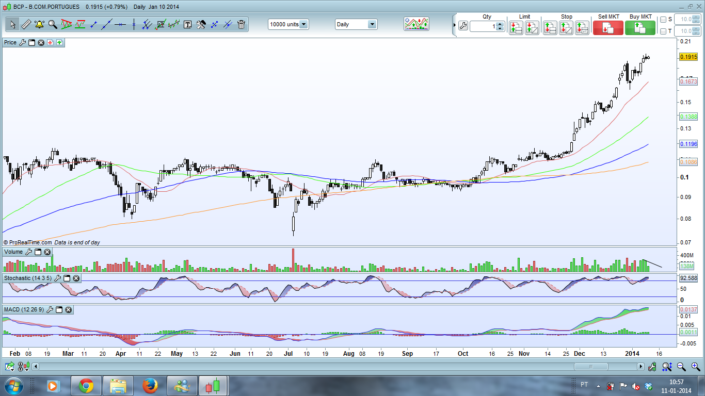
Task: Expand the 10000 units dropdown
Action: coord(303,24)
